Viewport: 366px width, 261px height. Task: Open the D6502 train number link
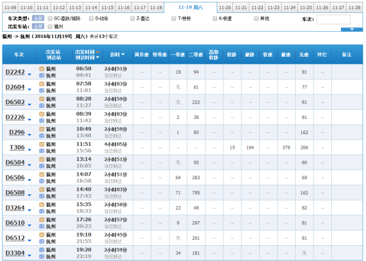point(15,102)
